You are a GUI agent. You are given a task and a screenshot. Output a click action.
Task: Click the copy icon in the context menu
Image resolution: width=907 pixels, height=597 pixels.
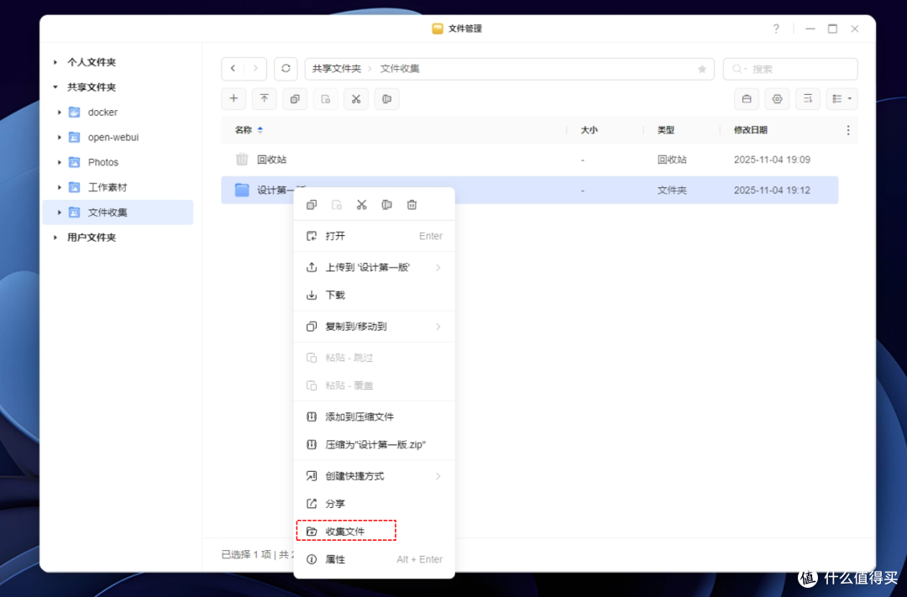pyautogui.click(x=312, y=205)
